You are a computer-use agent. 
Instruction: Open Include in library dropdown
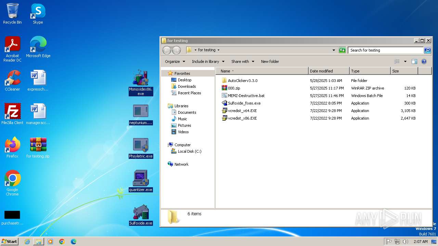(x=208, y=61)
